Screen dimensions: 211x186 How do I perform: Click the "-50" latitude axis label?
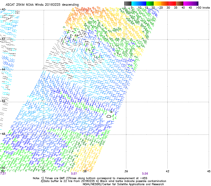3,168
